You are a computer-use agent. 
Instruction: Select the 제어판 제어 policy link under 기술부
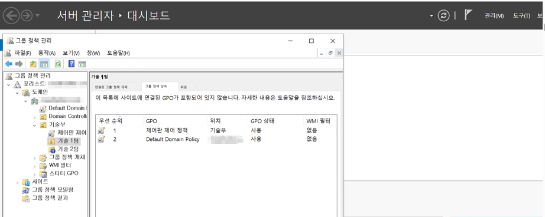(72, 133)
